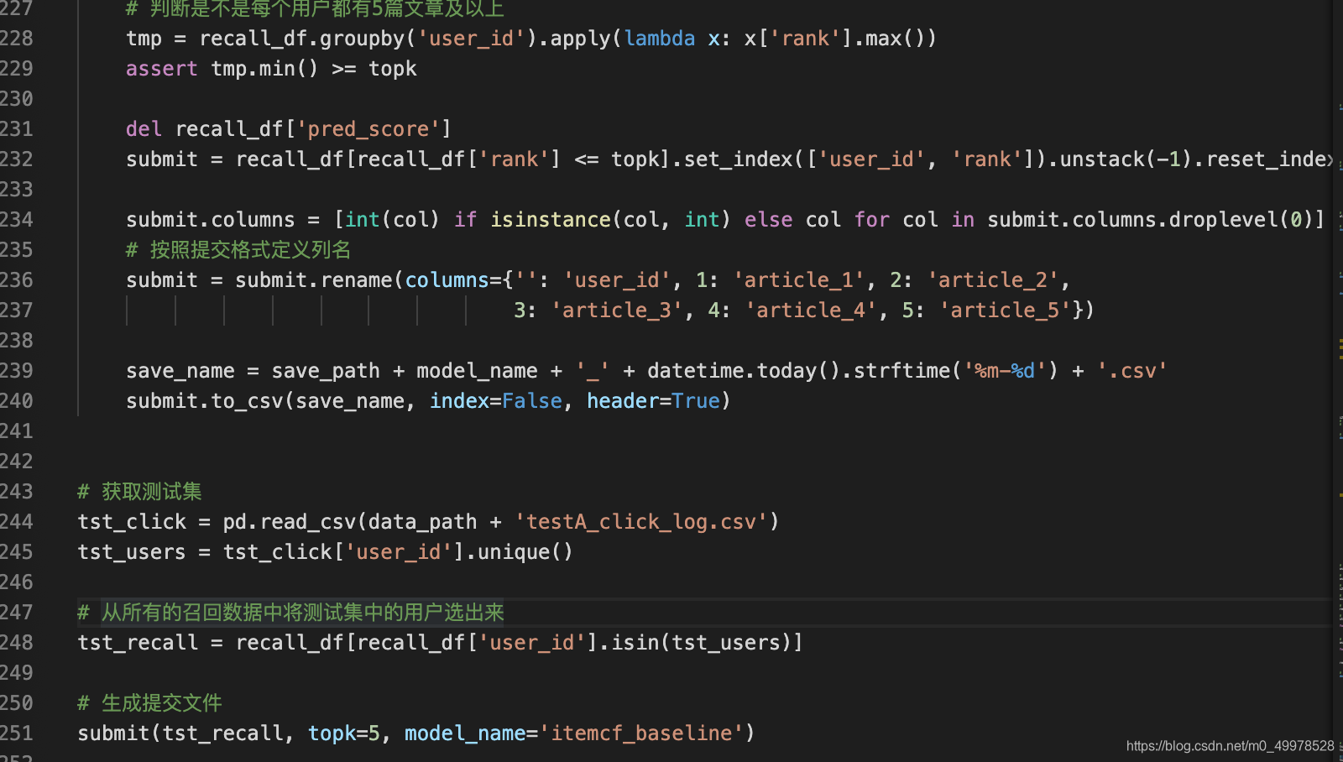1343x762 pixels.
Task: Click 'rename' method on line 236
Action: pyautogui.click(x=357, y=280)
